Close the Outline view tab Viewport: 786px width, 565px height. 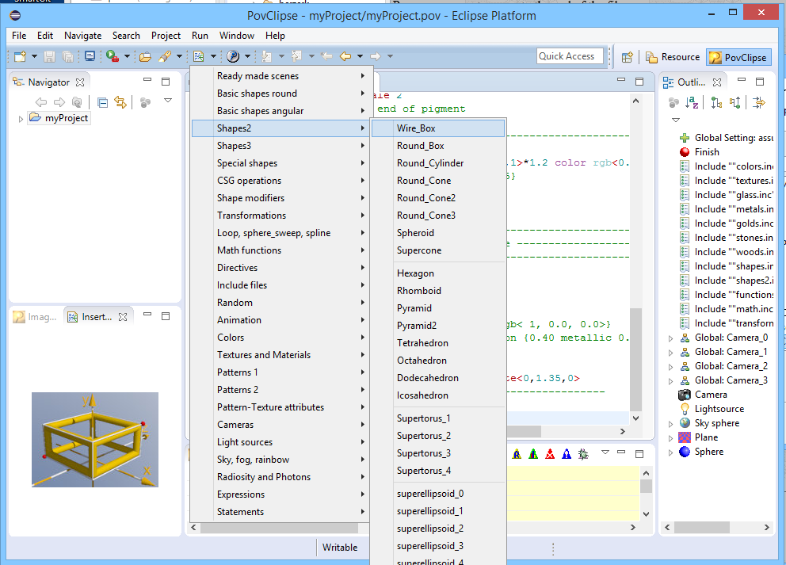717,82
